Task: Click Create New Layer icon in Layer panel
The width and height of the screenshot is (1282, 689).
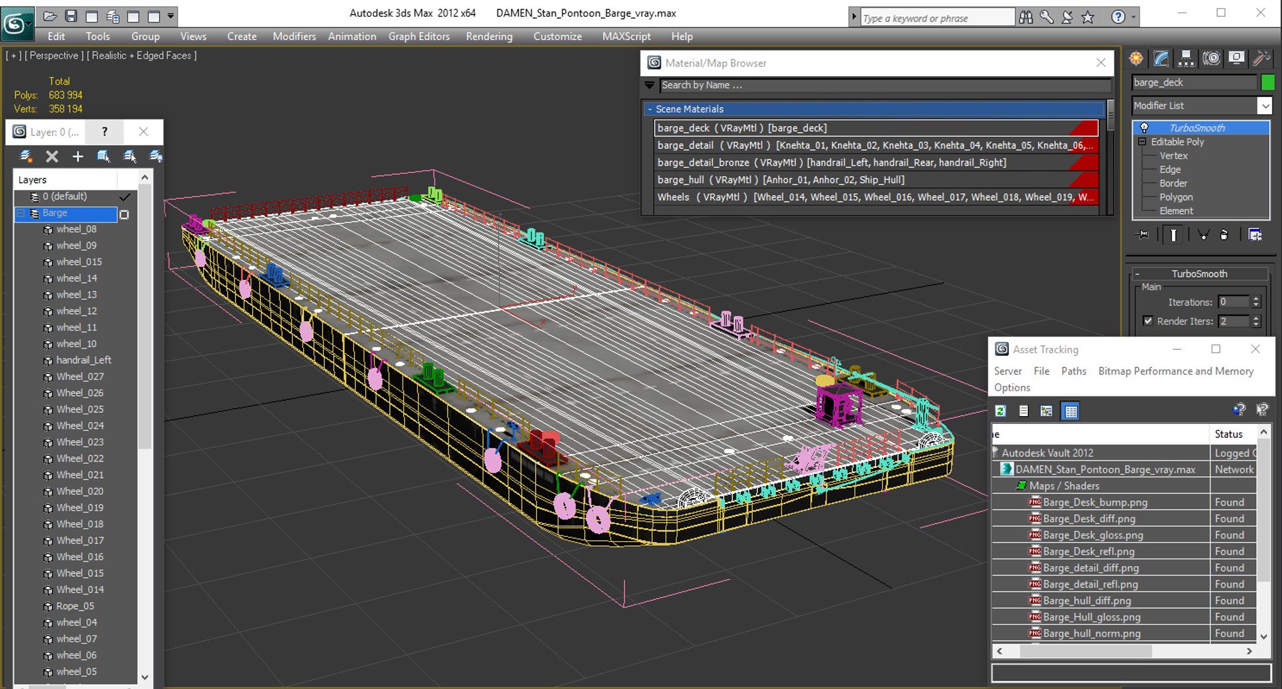Action: click(x=26, y=156)
